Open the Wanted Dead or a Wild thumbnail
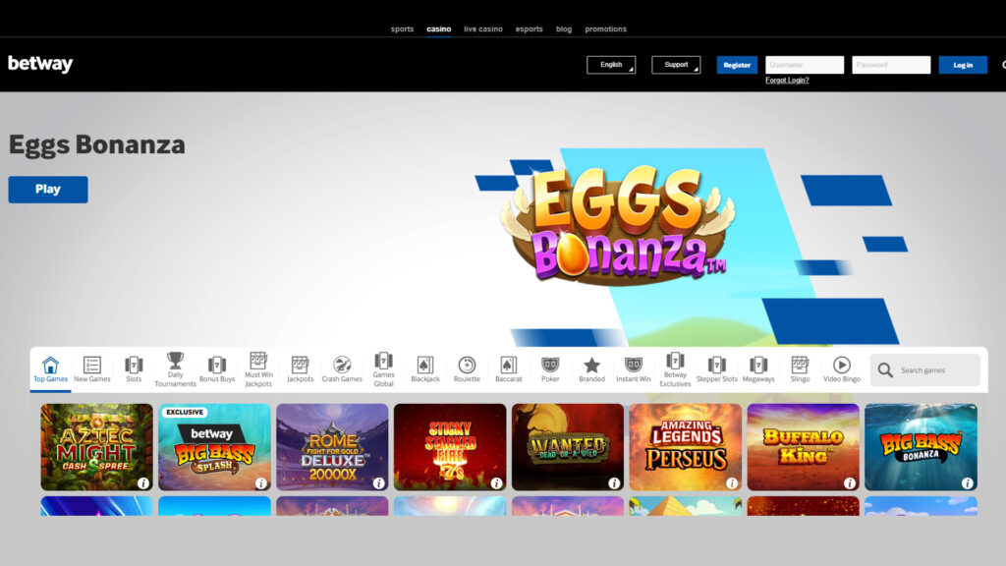Screen dimensions: 1006x566 point(567,446)
